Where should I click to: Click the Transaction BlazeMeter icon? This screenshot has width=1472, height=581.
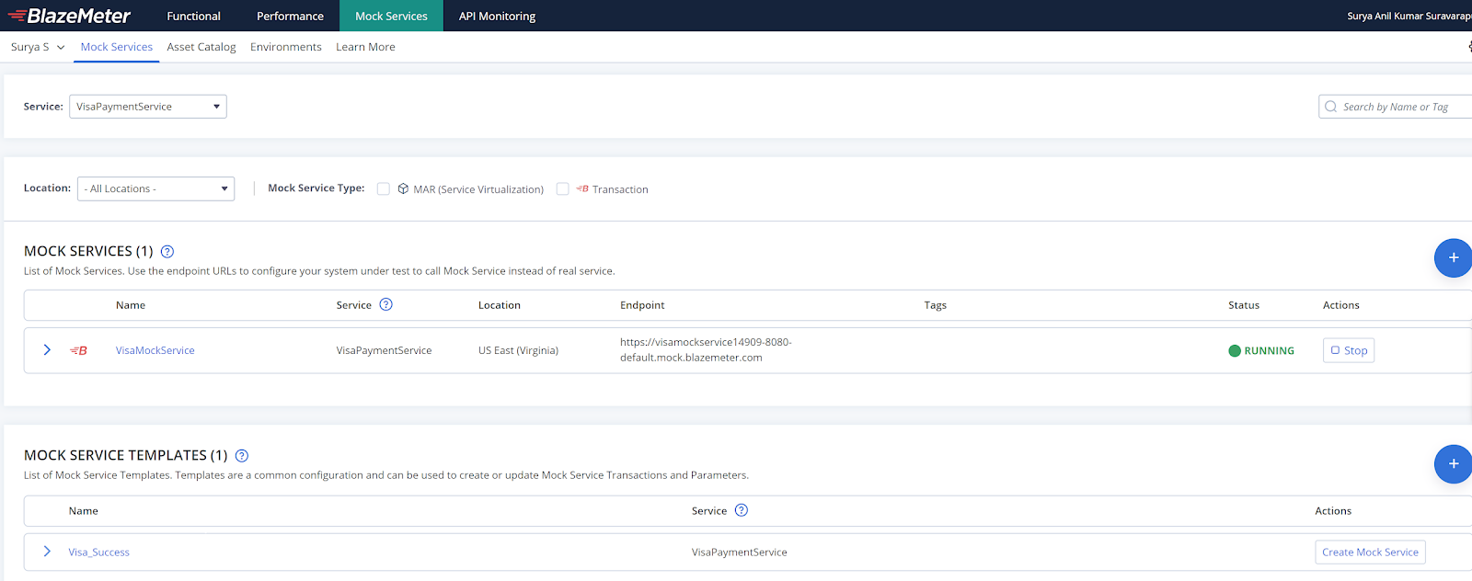pyautogui.click(x=582, y=188)
